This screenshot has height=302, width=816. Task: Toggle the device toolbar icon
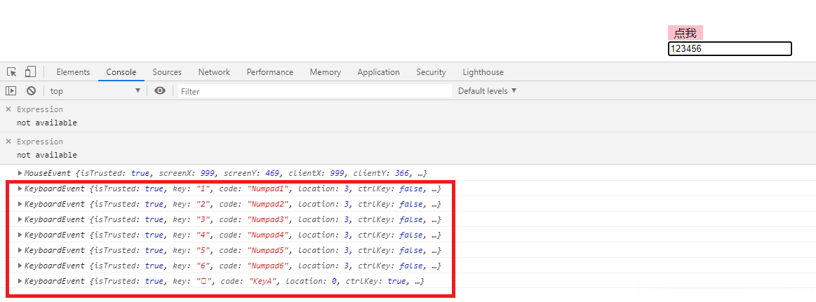coord(30,72)
